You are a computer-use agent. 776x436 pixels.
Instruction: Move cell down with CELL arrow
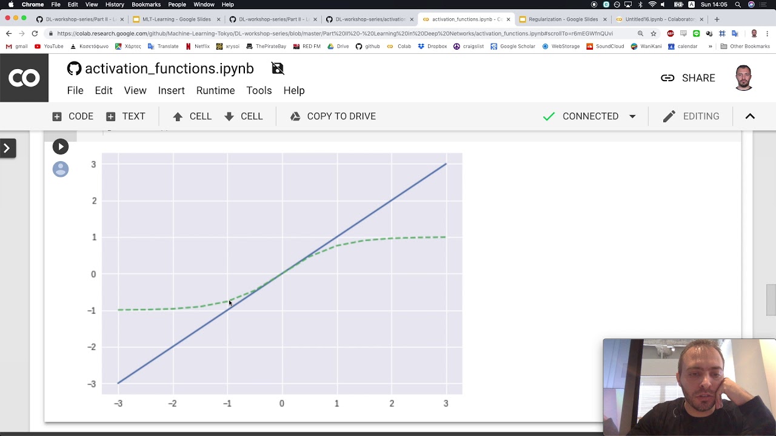pos(243,116)
